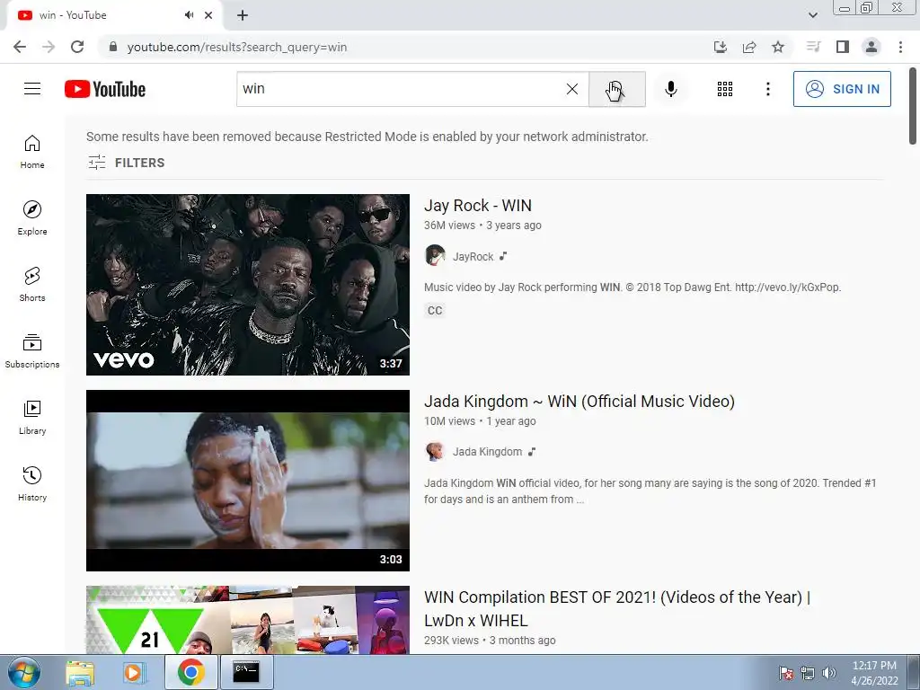920x690 pixels.
Task: Visit the JayRock channel name
Action: pos(473,256)
